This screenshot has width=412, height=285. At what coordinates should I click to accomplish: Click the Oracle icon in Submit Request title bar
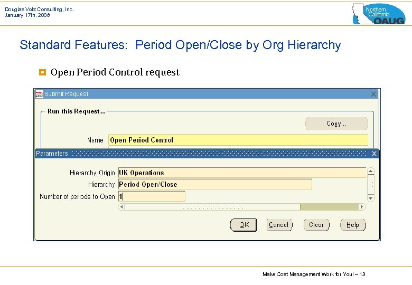[x=40, y=94]
